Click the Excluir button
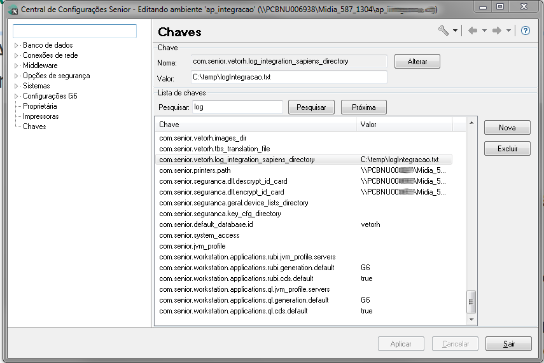 (507, 148)
